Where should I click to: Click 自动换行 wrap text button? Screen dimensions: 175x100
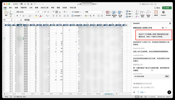point(76,12)
